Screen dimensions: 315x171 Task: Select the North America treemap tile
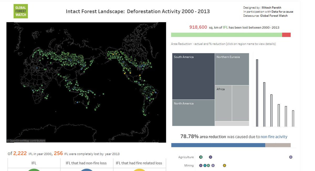[193, 113]
